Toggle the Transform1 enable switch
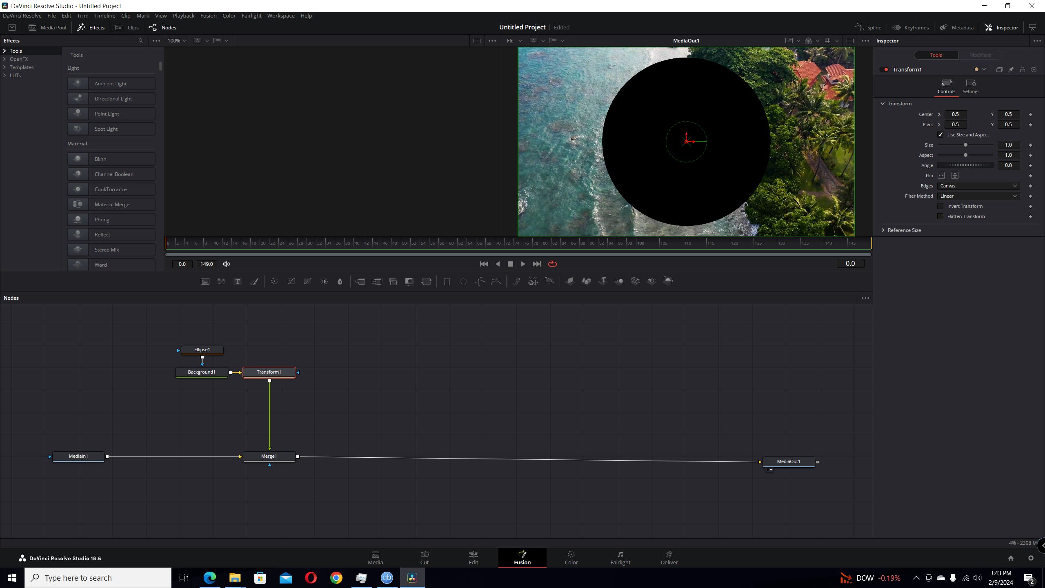Viewport: 1045px width, 588px height. tap(885, 70)
